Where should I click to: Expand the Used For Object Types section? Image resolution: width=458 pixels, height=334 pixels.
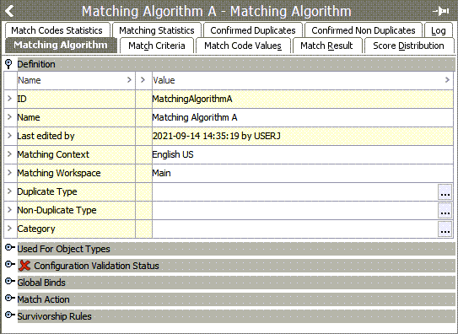(x=9, y=248)
